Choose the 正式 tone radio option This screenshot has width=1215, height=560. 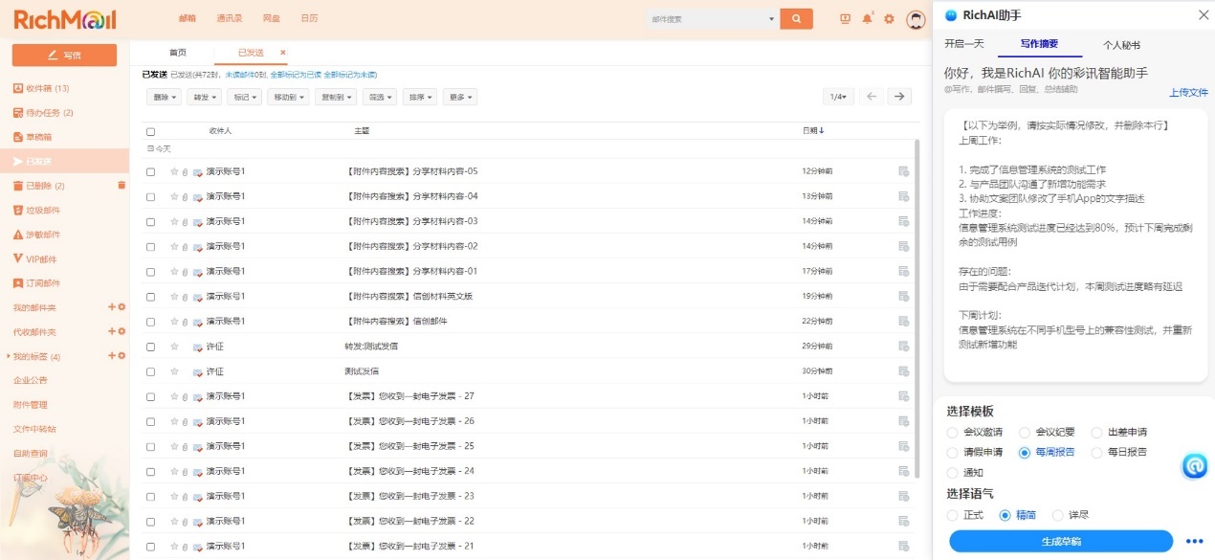click(x=952, y=515)
